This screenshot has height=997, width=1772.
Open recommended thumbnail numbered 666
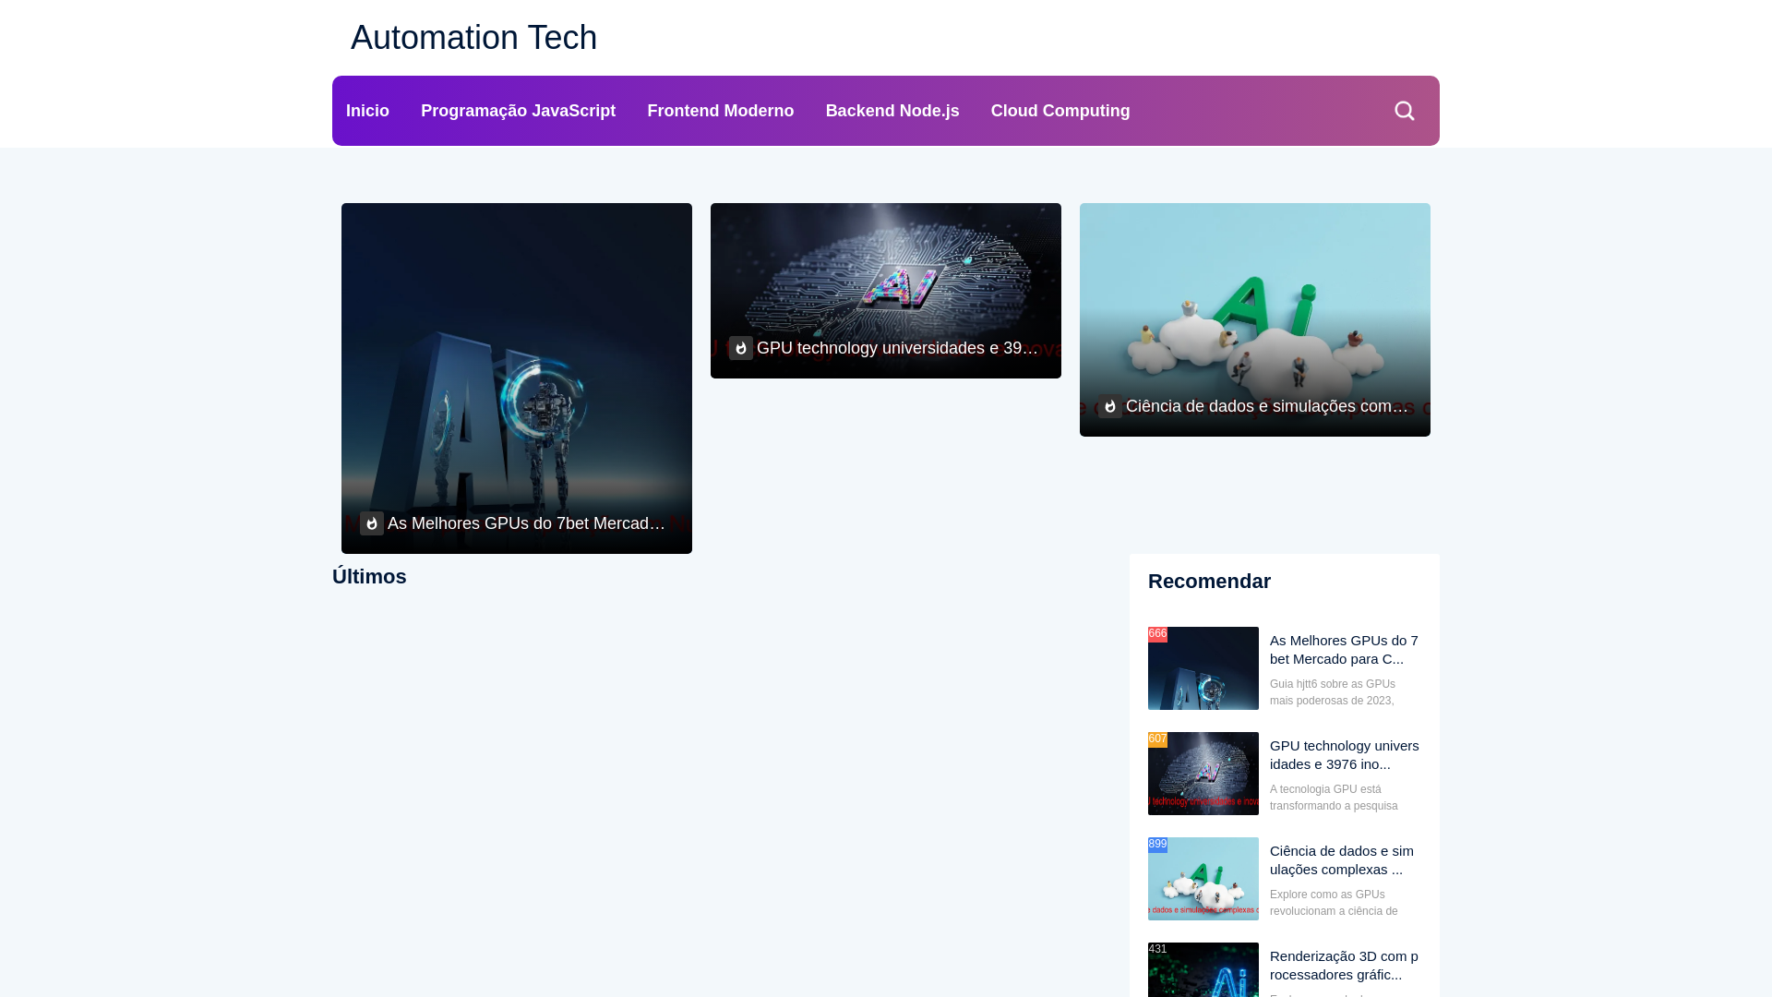[x=1203, y=668]
